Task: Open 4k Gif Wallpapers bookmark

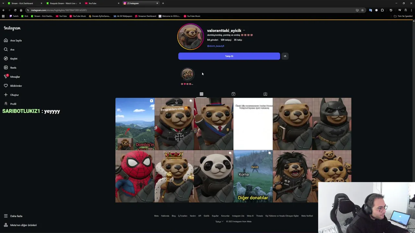Action: [x=123, y=16]
